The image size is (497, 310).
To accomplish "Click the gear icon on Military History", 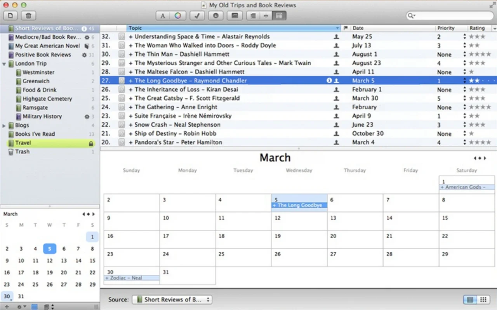I will 87,116.
